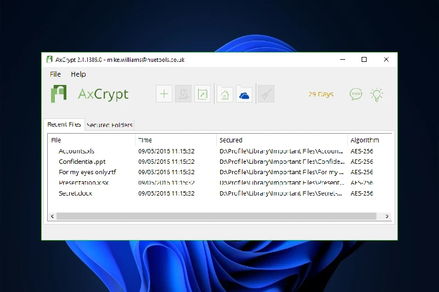Sort by the Secured column header

click(282, 140)
